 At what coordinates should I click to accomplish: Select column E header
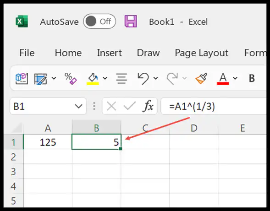242,128
